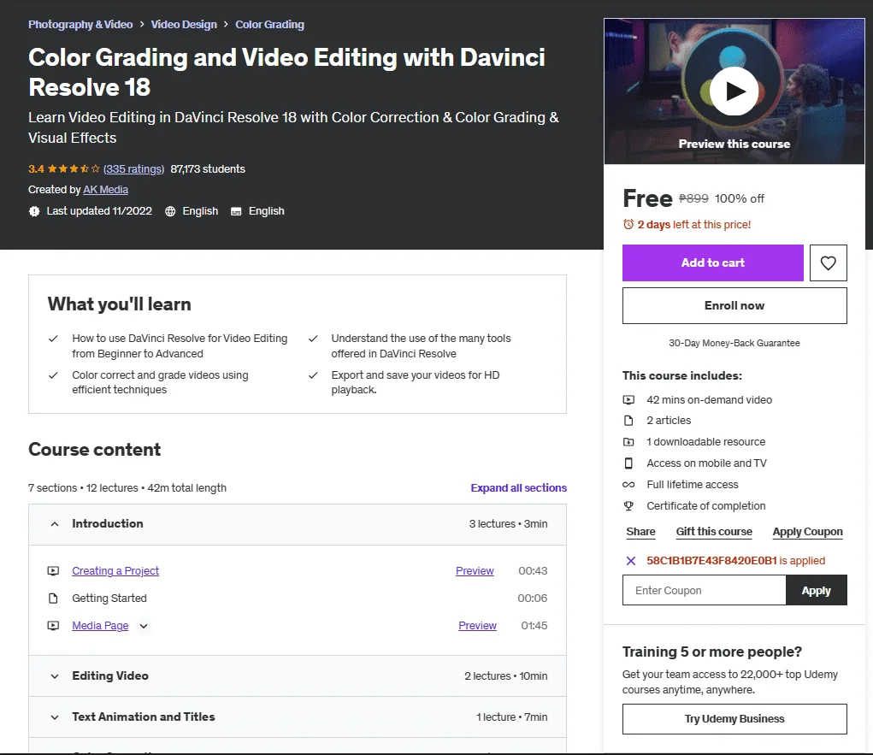
Task: Click the Free price text
Action: click(647, 198)
